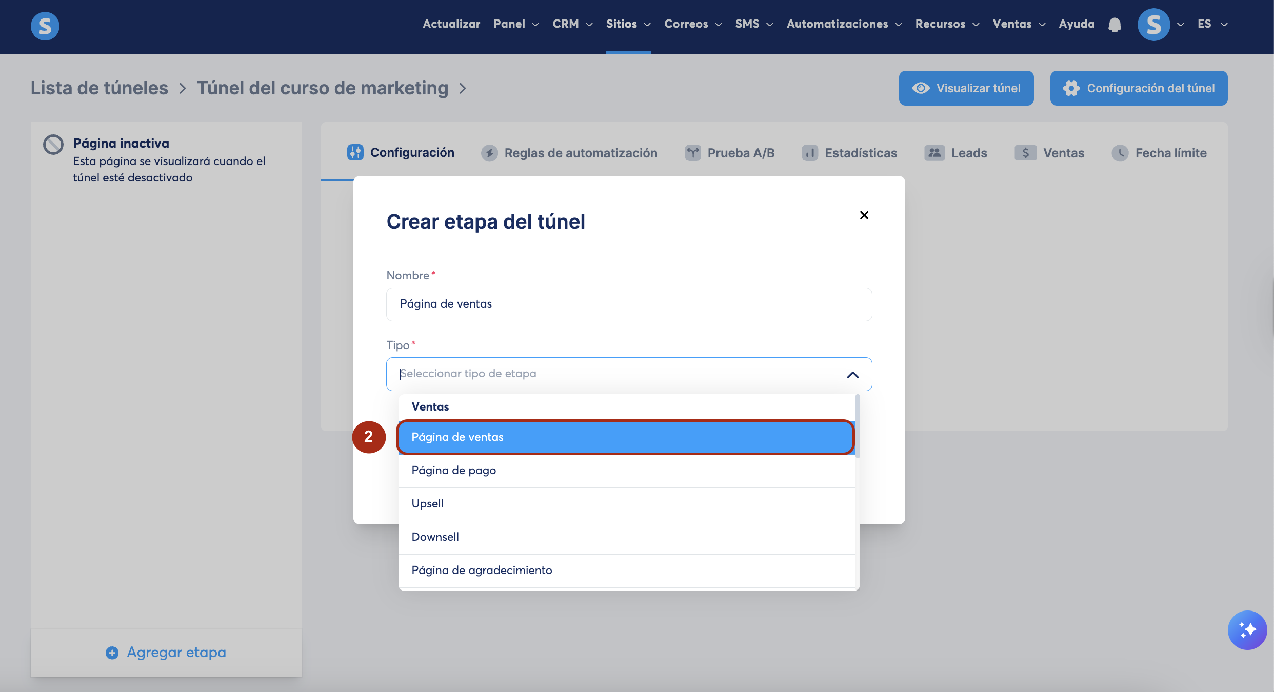1274x692 pixels.
Task: Click the user avatar in the navbar
Action: click(1153, 25)
